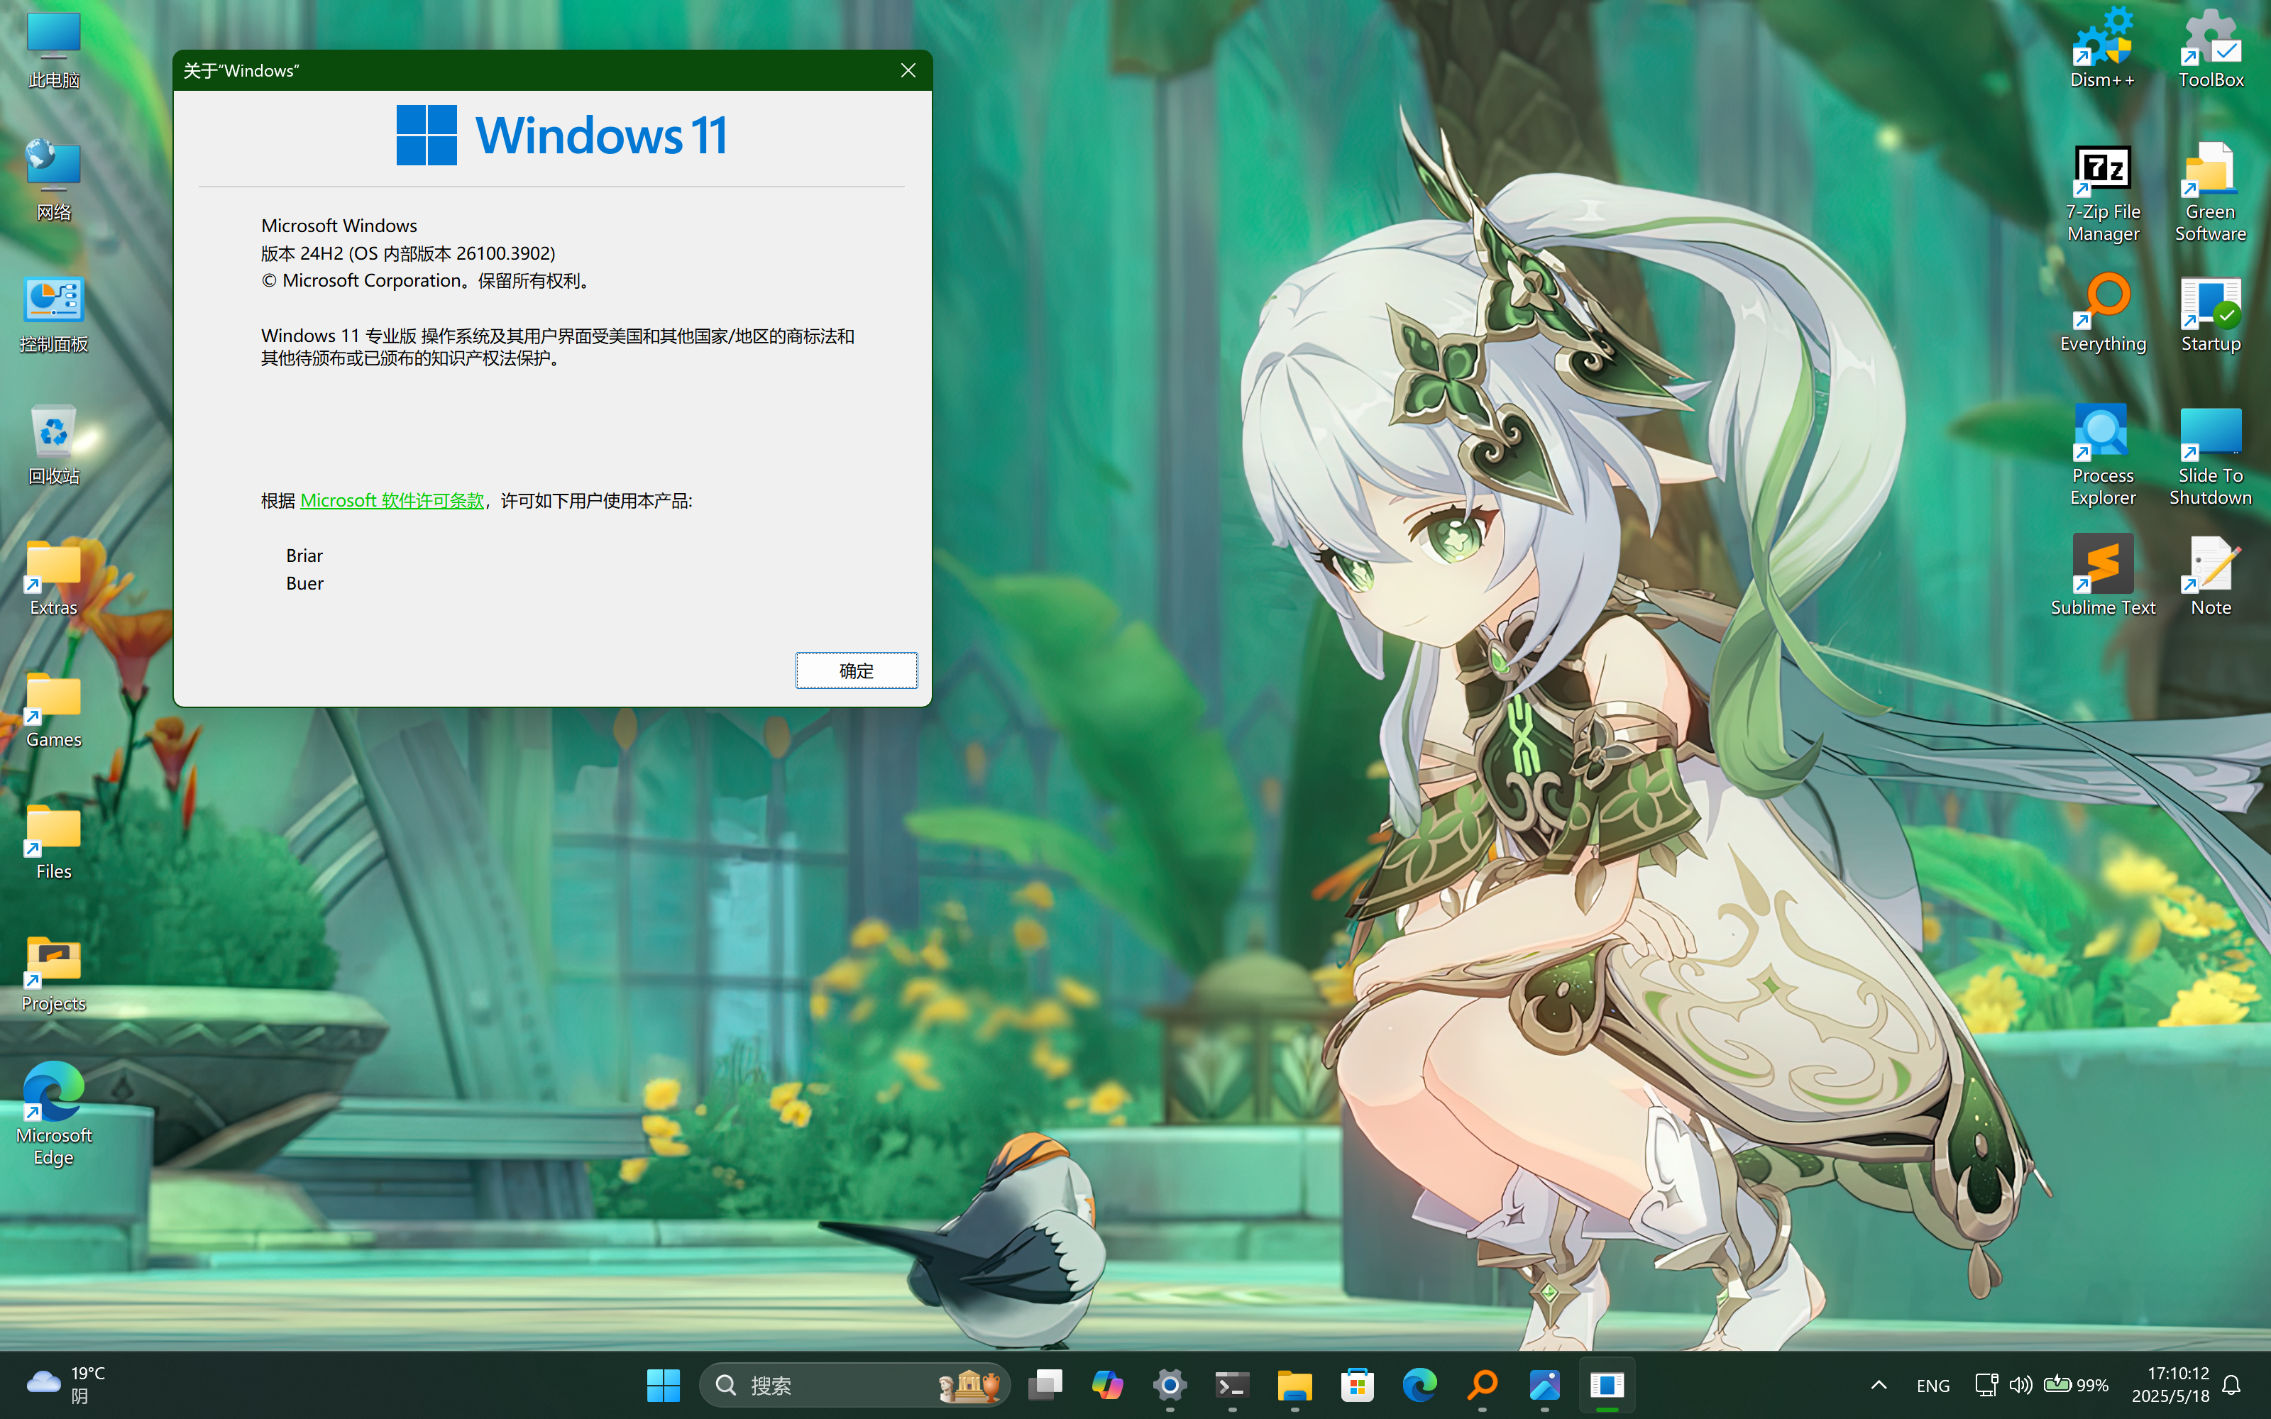Open the 7-Zip File Manager icon
The width and height of the screenshot is (2271, 1419).
coord(2102,178)
